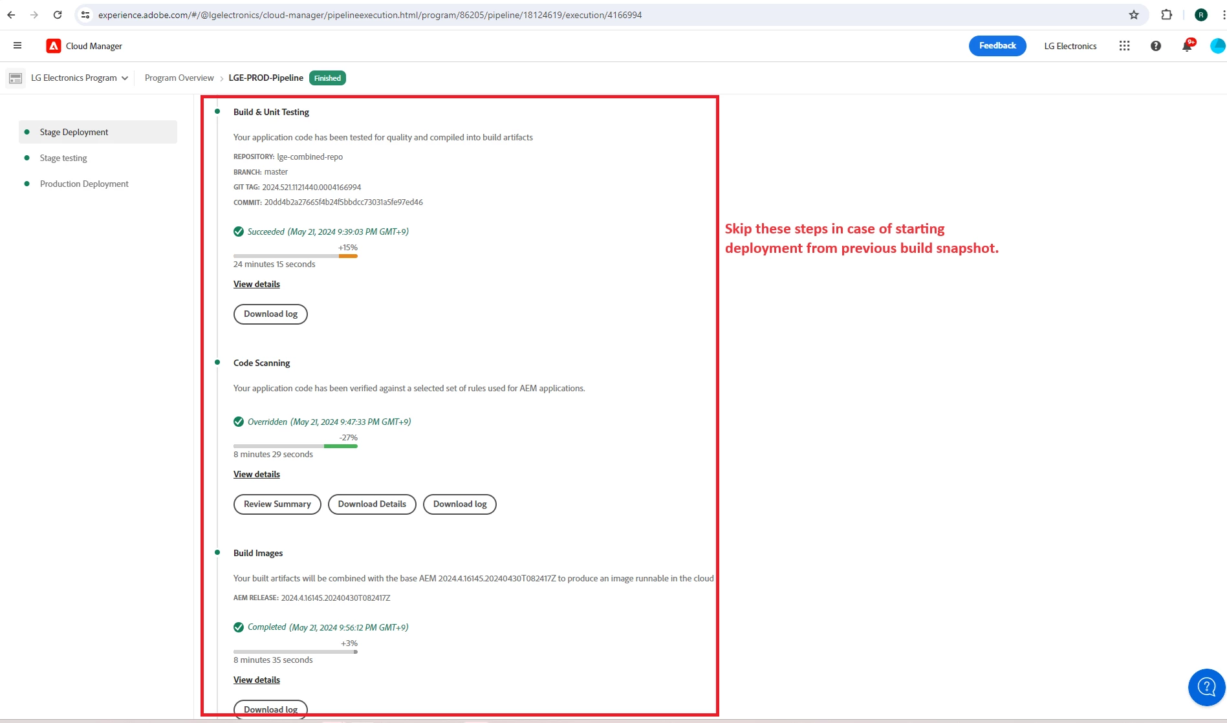
Task: Click the 8 minutes 35 seconds duration
Action: pos(273,660)
